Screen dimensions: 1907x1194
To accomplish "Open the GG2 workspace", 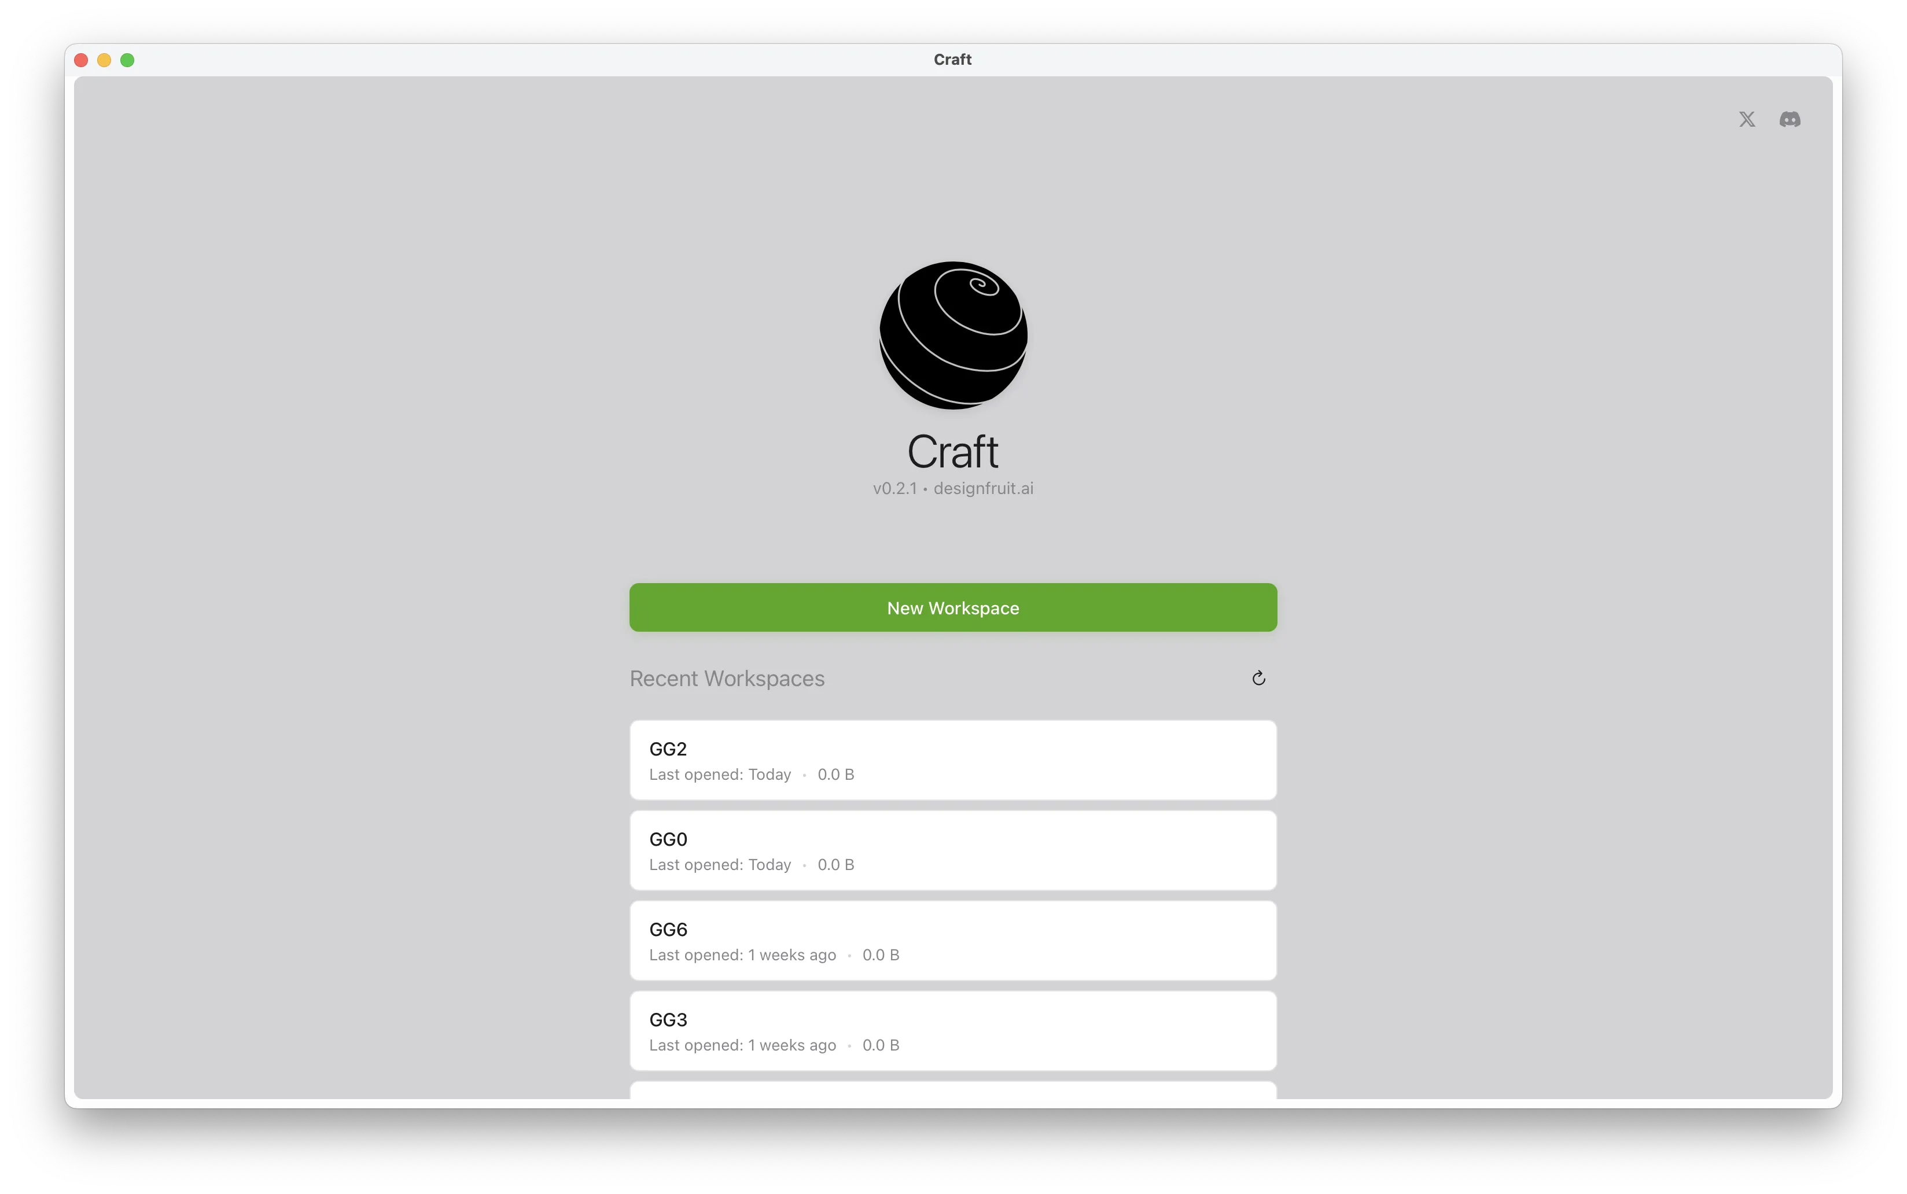I will pyautogui.click(x=952, y=759).
